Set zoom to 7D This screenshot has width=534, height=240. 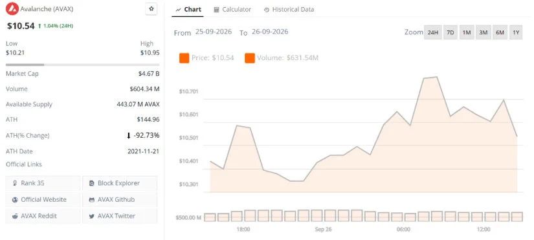pos(451,33)
